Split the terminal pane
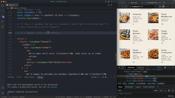 point(103,77)
